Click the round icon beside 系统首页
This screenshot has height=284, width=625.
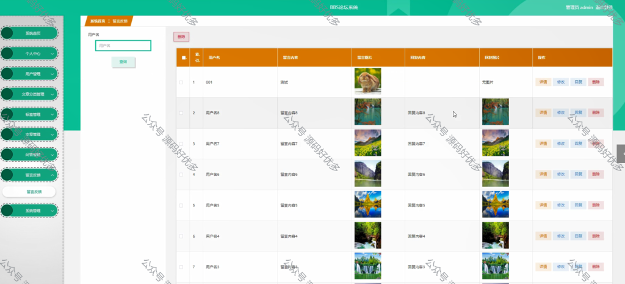pos(7,33)
